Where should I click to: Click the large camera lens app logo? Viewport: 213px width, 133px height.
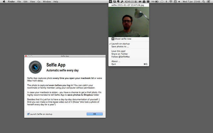pyautogui.click(x=35, y=67)
